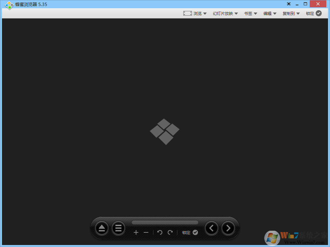The image size is (330, 247).
Task: Rotate image counterclockwise
Action: click(160, 232)
